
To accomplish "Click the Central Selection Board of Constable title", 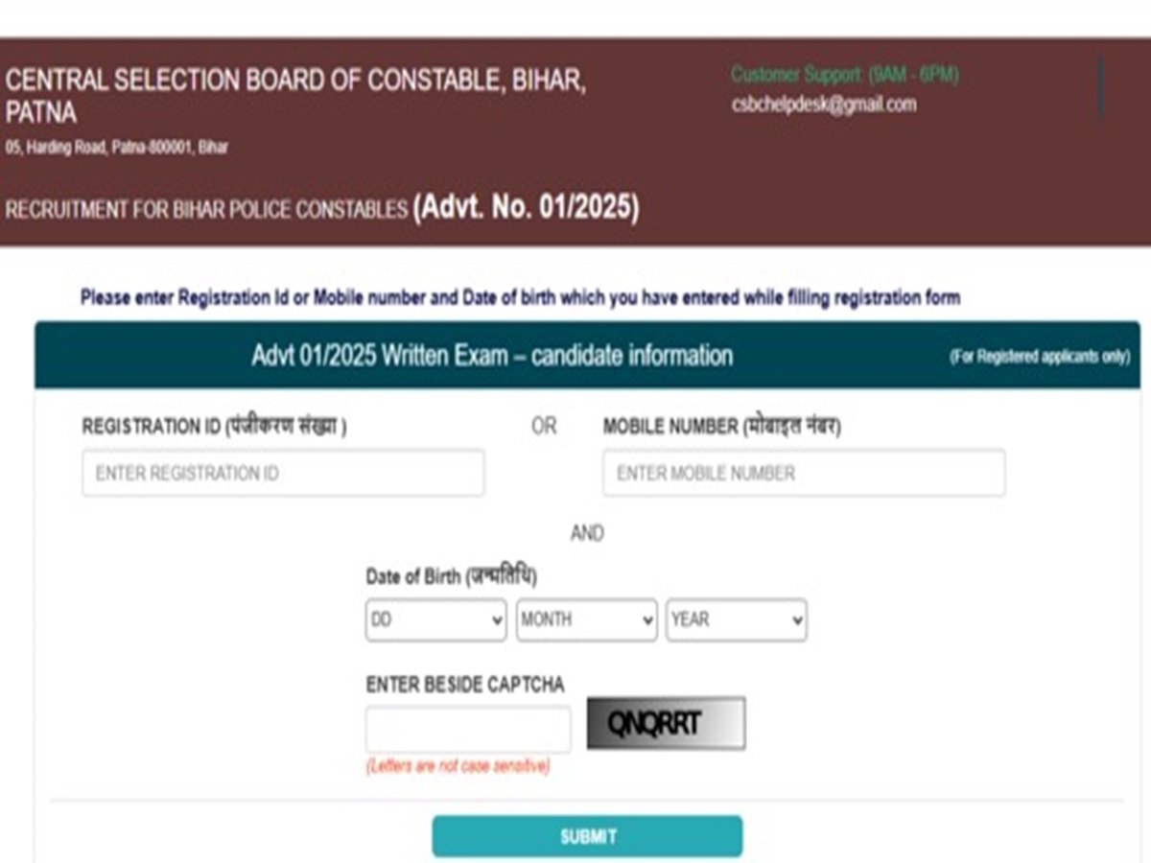I will click(295, 96).
